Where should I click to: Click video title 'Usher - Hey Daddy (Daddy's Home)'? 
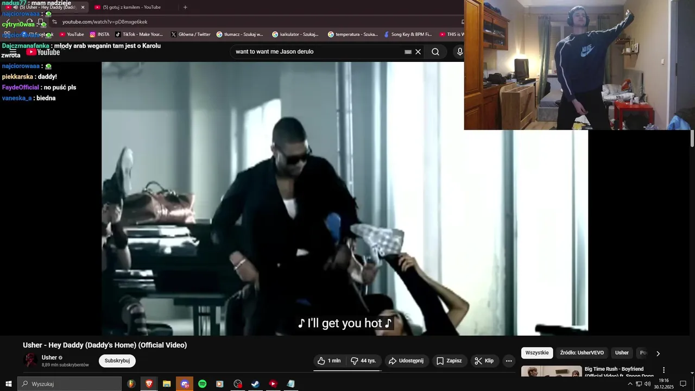[x=105, y=345]
